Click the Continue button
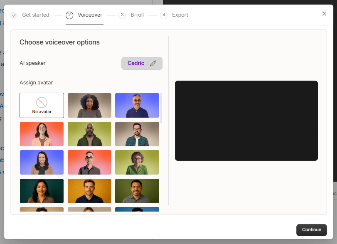This screenshot has height=244, width=337. coord(311,230)
